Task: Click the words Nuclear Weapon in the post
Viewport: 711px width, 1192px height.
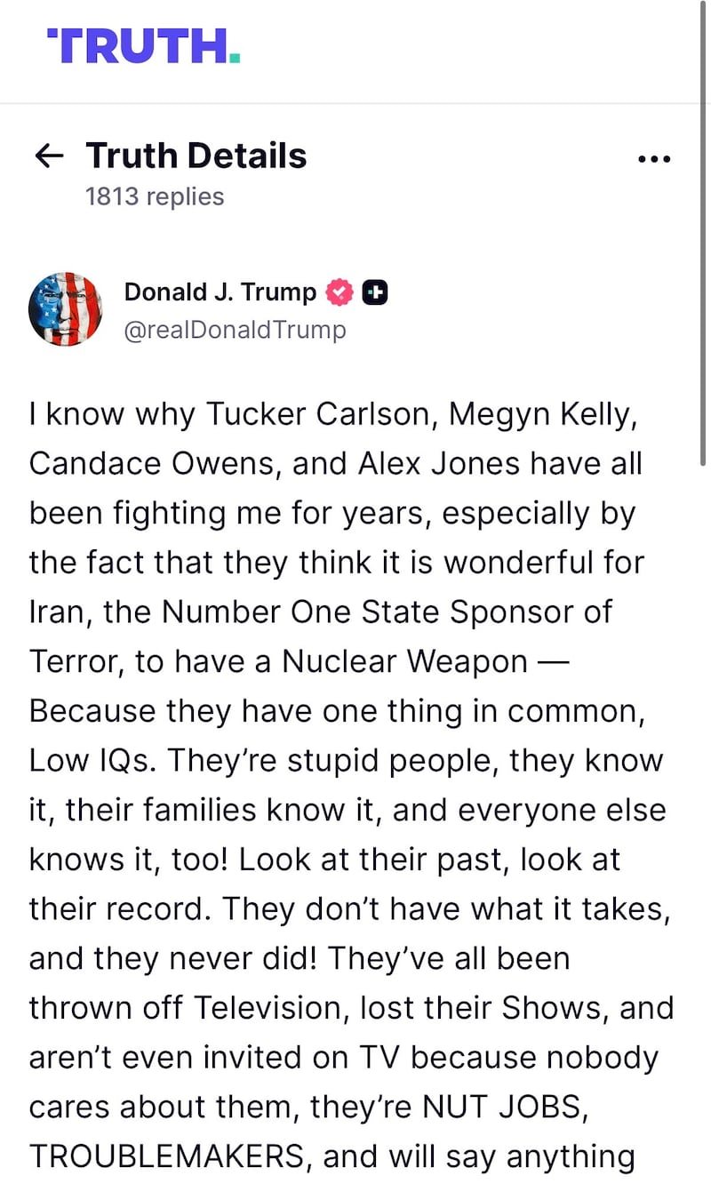Action: click(405, 661)
